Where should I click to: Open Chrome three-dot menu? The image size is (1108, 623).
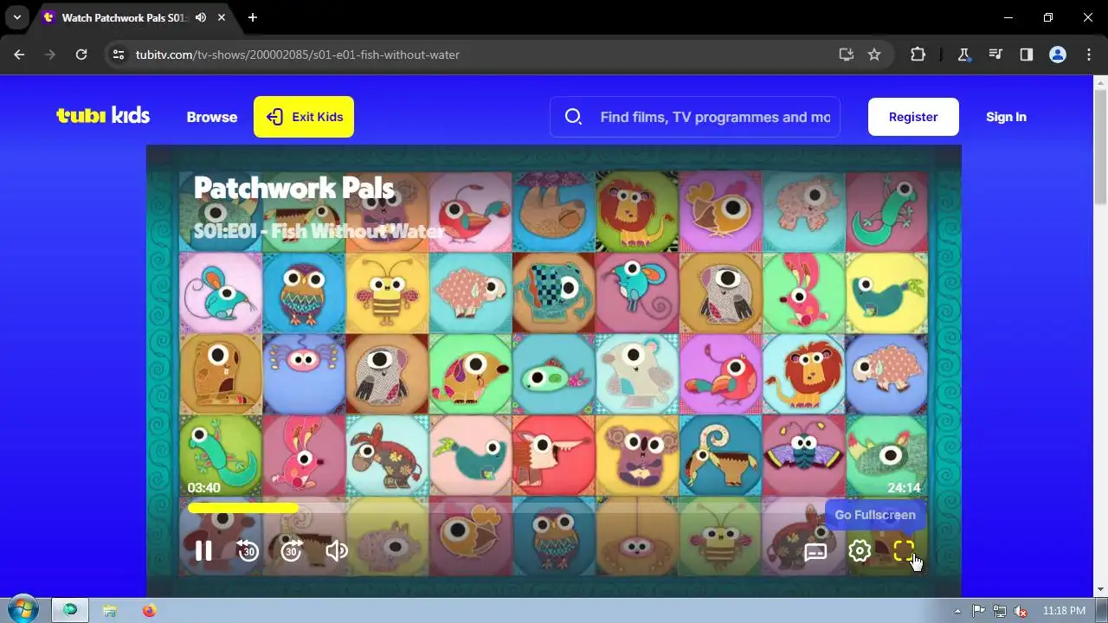point(1089,55)
